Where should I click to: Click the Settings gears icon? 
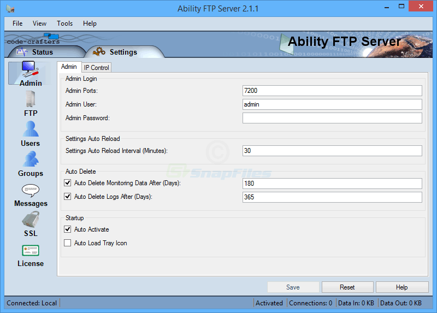(99, 51)
